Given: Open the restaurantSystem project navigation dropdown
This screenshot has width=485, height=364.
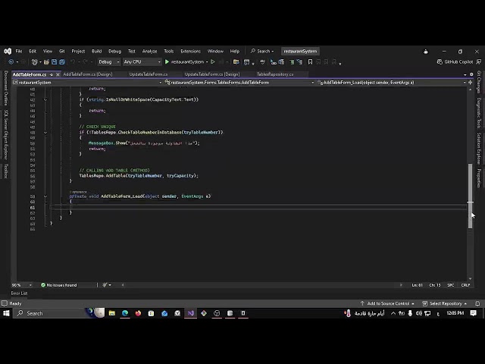Looking at the screenshot, I should (87, 83).
